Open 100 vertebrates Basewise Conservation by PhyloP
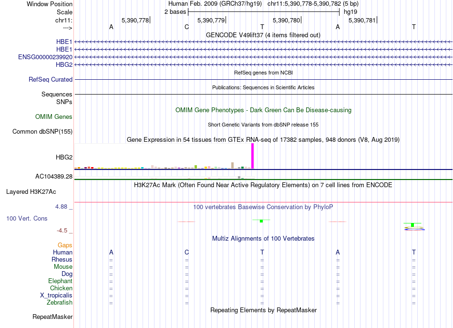Image resolution: width=453 pixels, height=328 pixels. click(x=263, y=207)
